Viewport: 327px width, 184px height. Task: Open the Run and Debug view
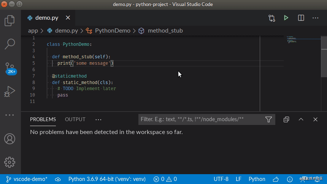point(10,91)
